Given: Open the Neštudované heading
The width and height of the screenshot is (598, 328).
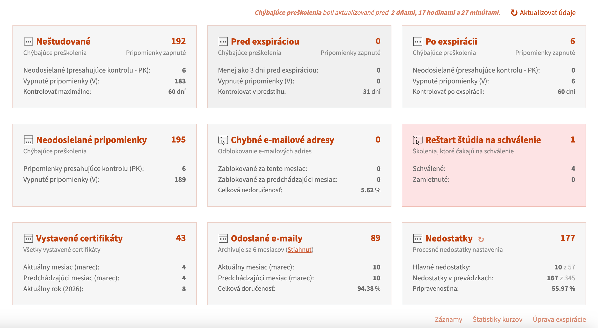Looking at the screenshot, I should (63, 41).
